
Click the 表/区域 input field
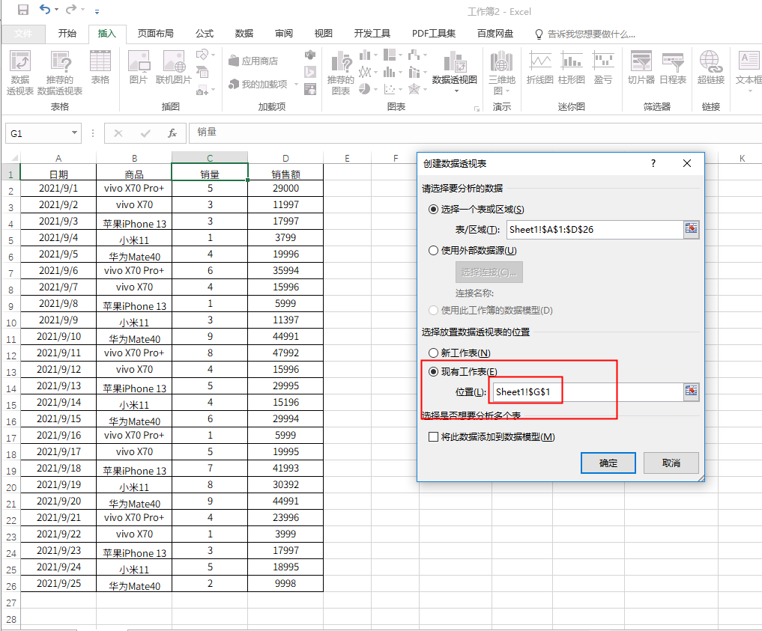[x=595, y=229]
